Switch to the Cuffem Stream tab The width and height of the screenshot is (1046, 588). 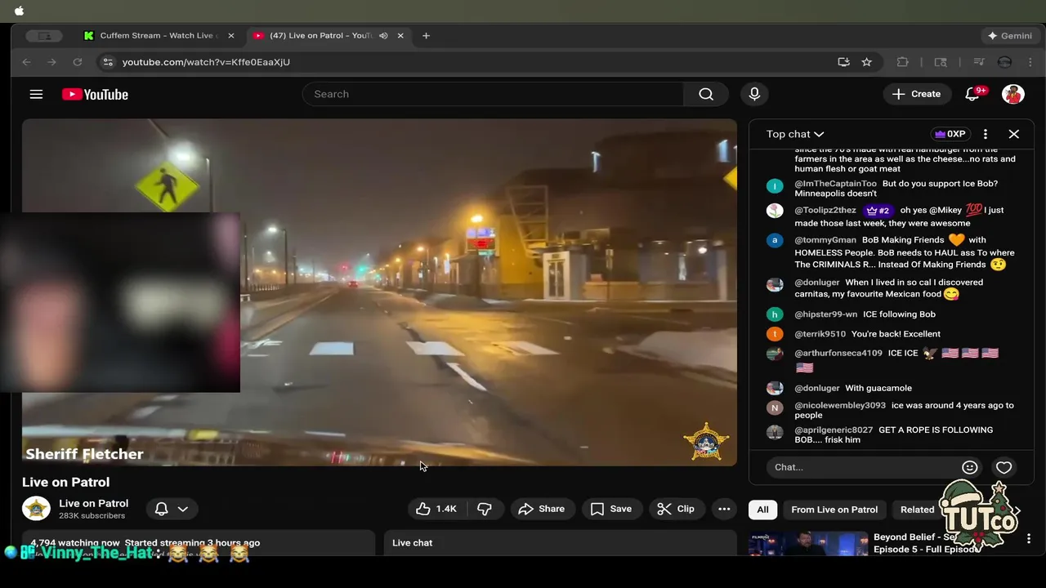click(159, 36)
